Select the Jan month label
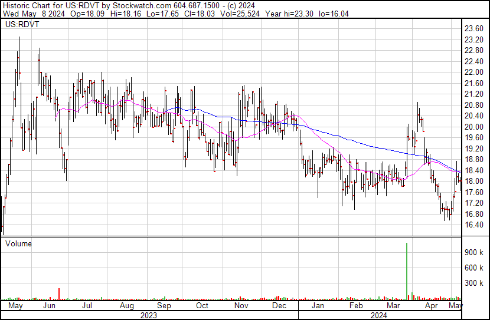 [x=317, y=306]
